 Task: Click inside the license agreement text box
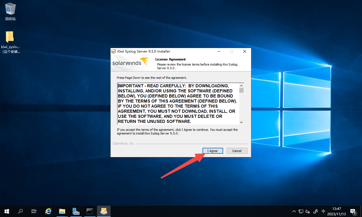[178, 104]
